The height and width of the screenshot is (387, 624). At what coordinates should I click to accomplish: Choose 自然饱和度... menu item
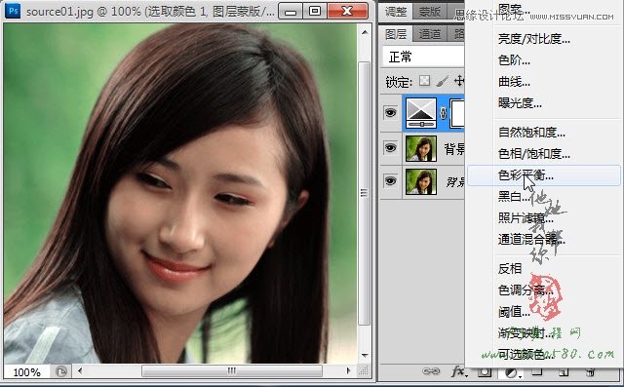pos(531,132)
